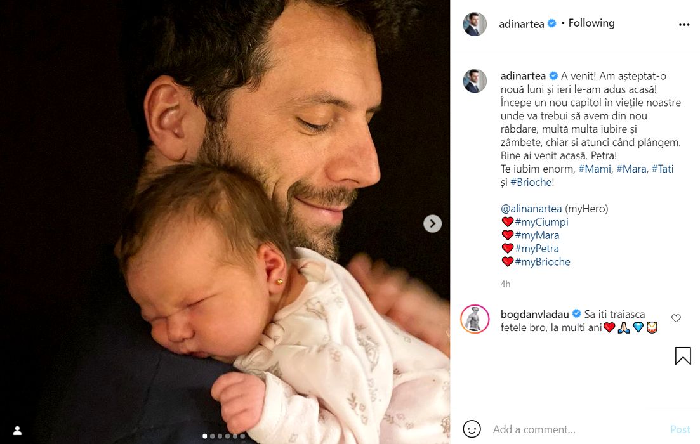Open the #myBrioche hashtag link
Viewport: 700px width, 444px height.
point(543,262)
